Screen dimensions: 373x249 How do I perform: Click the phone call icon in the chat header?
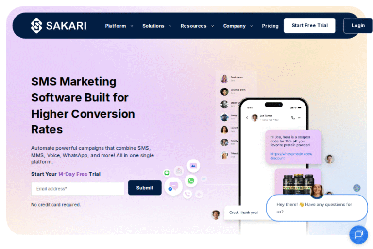coord(293,118)
